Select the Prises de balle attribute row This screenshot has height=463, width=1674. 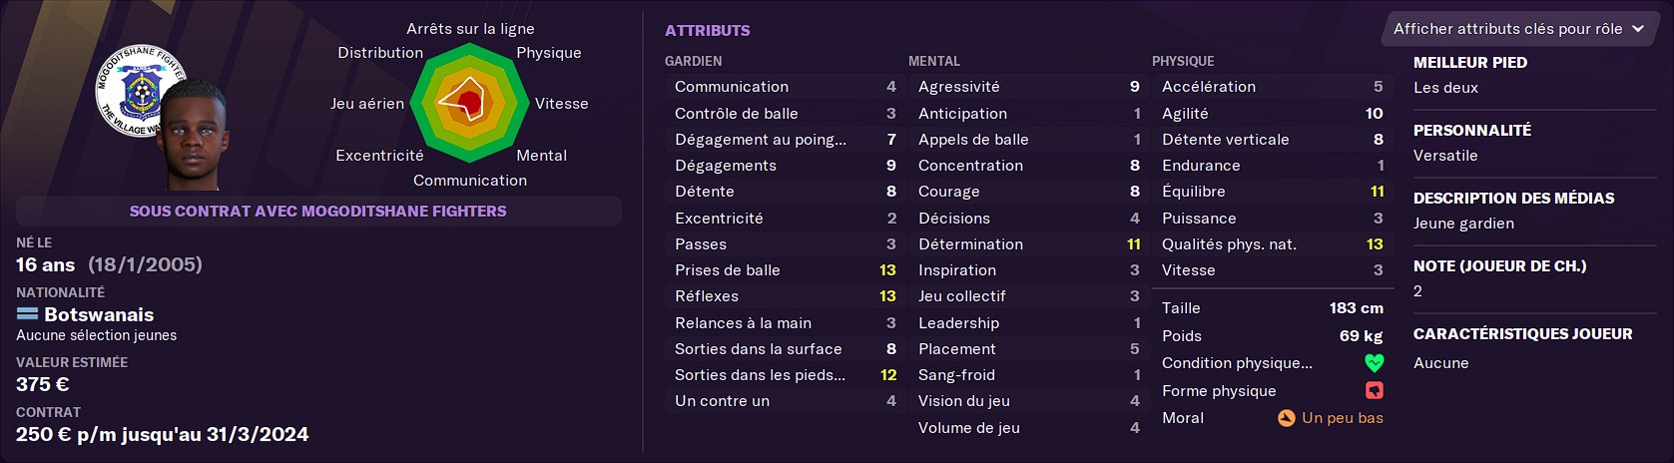click(x=785, y=270)
